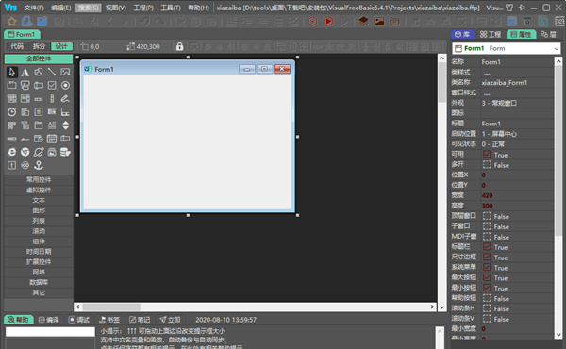Toggle the 最大按钮 True checkbox
Screen dimensions: 566x349
coord(487,277)
